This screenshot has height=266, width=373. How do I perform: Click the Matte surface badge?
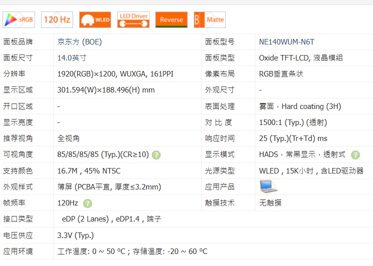coord(210,19)
